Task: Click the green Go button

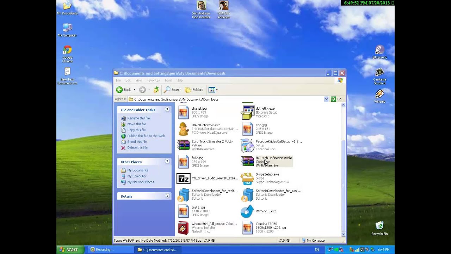Action: point(336,99)
